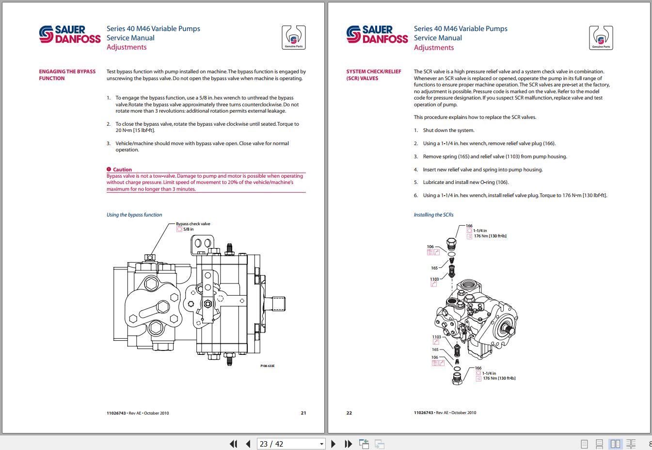This screenshot has height=450, width=652.
Task: Click the SCR installation exploded diagram
Action: click(x=474, y=305)
